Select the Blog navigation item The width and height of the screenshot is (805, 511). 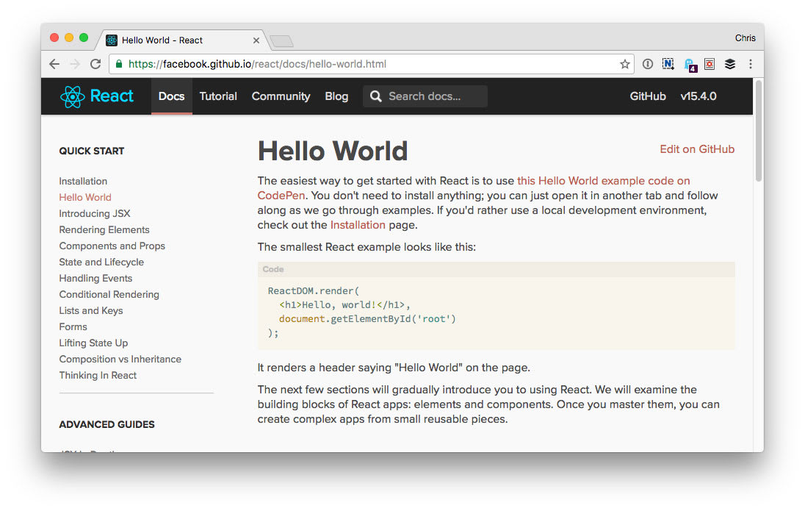pyautogui.click(x=336, y=96)
